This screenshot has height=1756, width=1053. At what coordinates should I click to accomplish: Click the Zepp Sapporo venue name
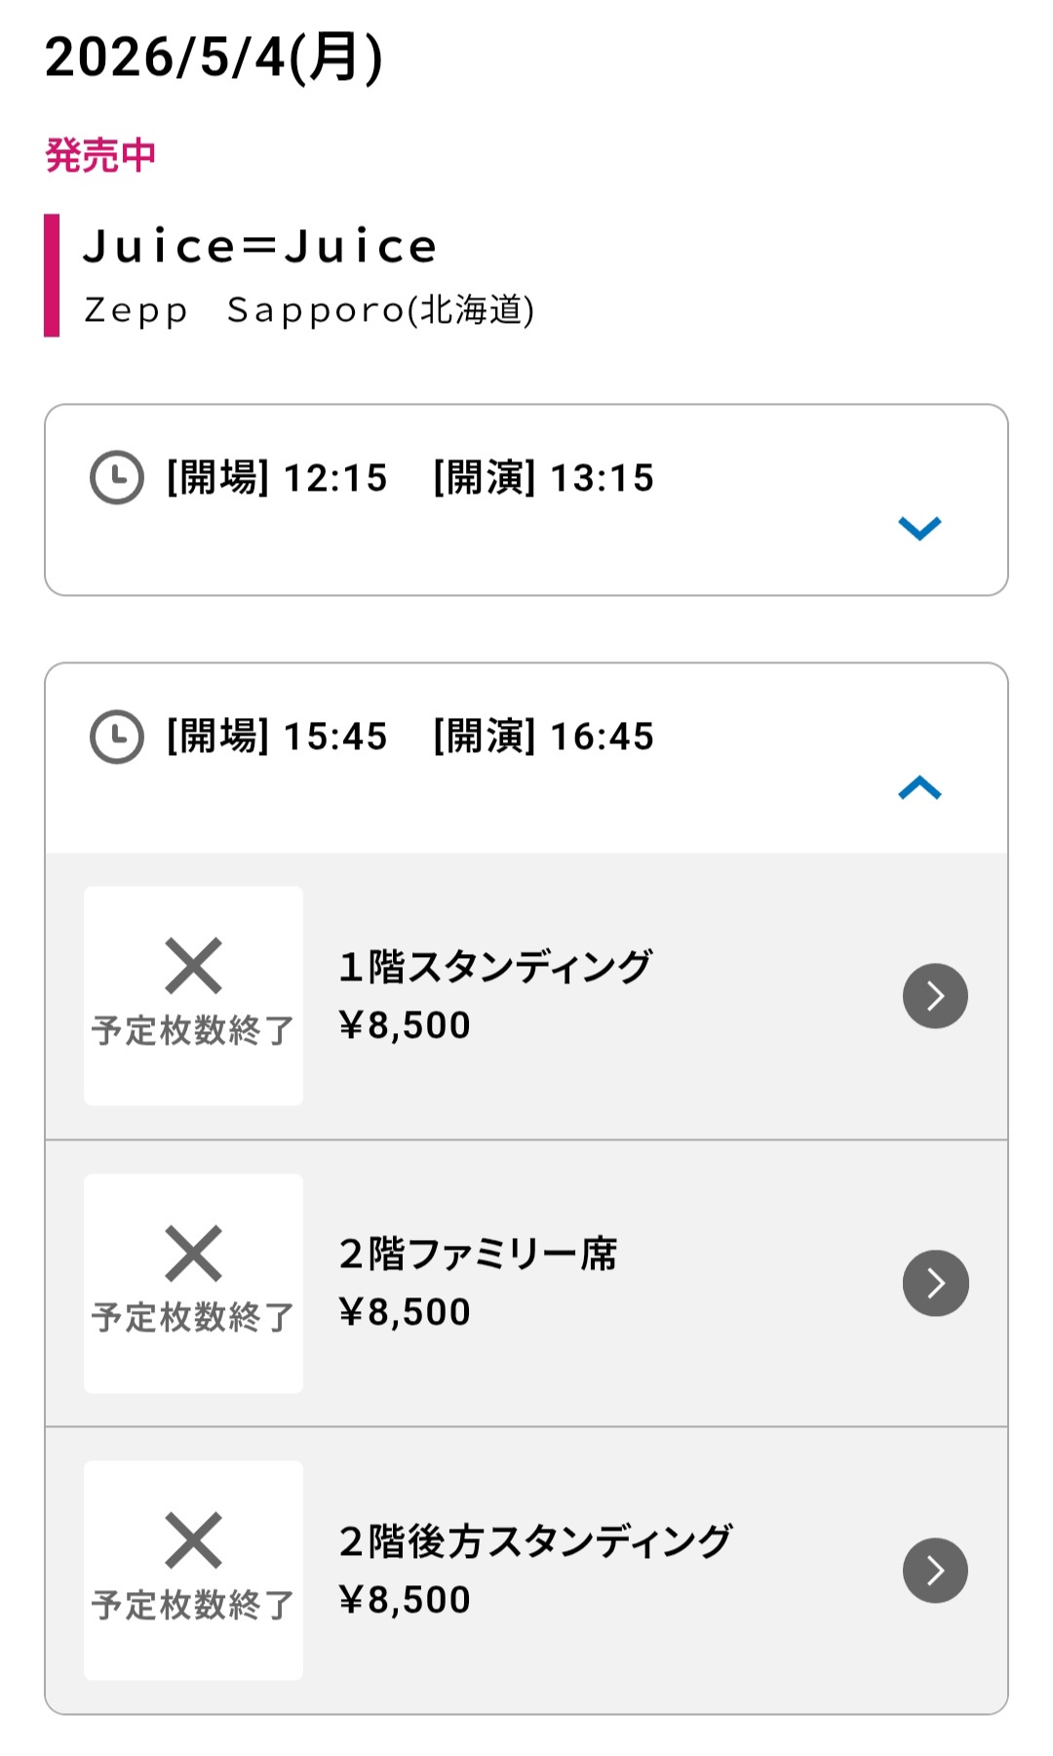(308, 310)
